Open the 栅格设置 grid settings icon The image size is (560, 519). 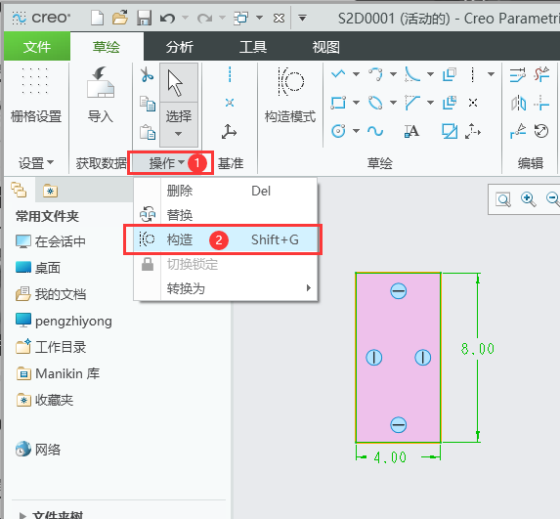[35, 80]
